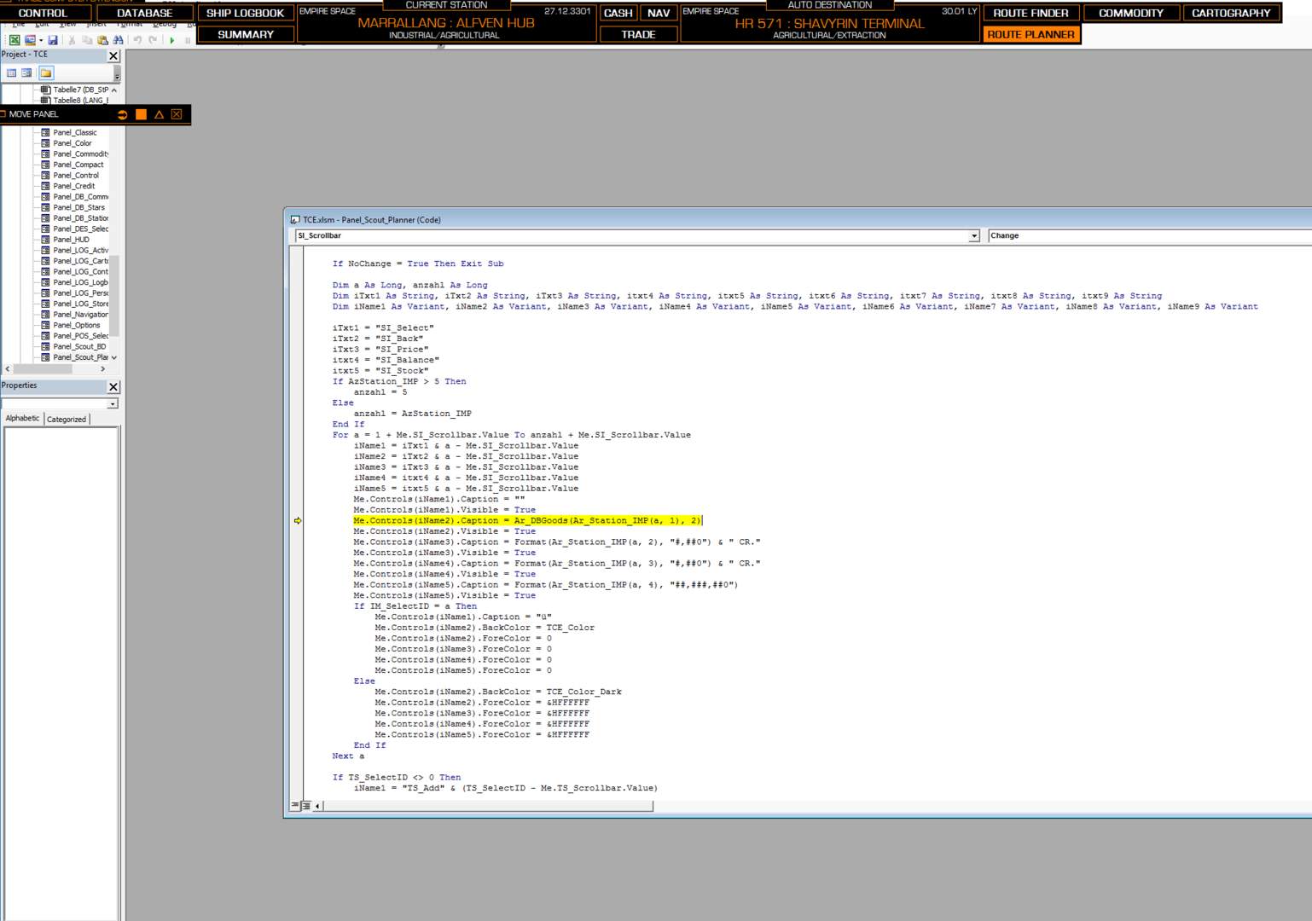Open the ROUTE FINDER panel
Screen dimensions: 1312x921
click(x=1030, y=13)
